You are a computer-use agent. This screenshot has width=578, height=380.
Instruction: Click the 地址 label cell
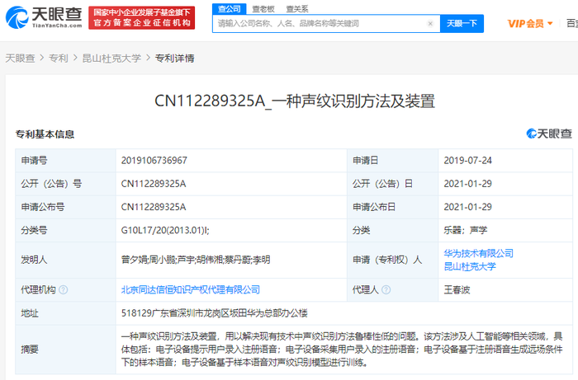pos(65,313)
